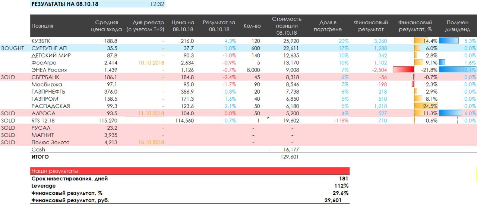
Task: Select СБЕРБАНК daily result -2.4%
Action: (229, 77)
